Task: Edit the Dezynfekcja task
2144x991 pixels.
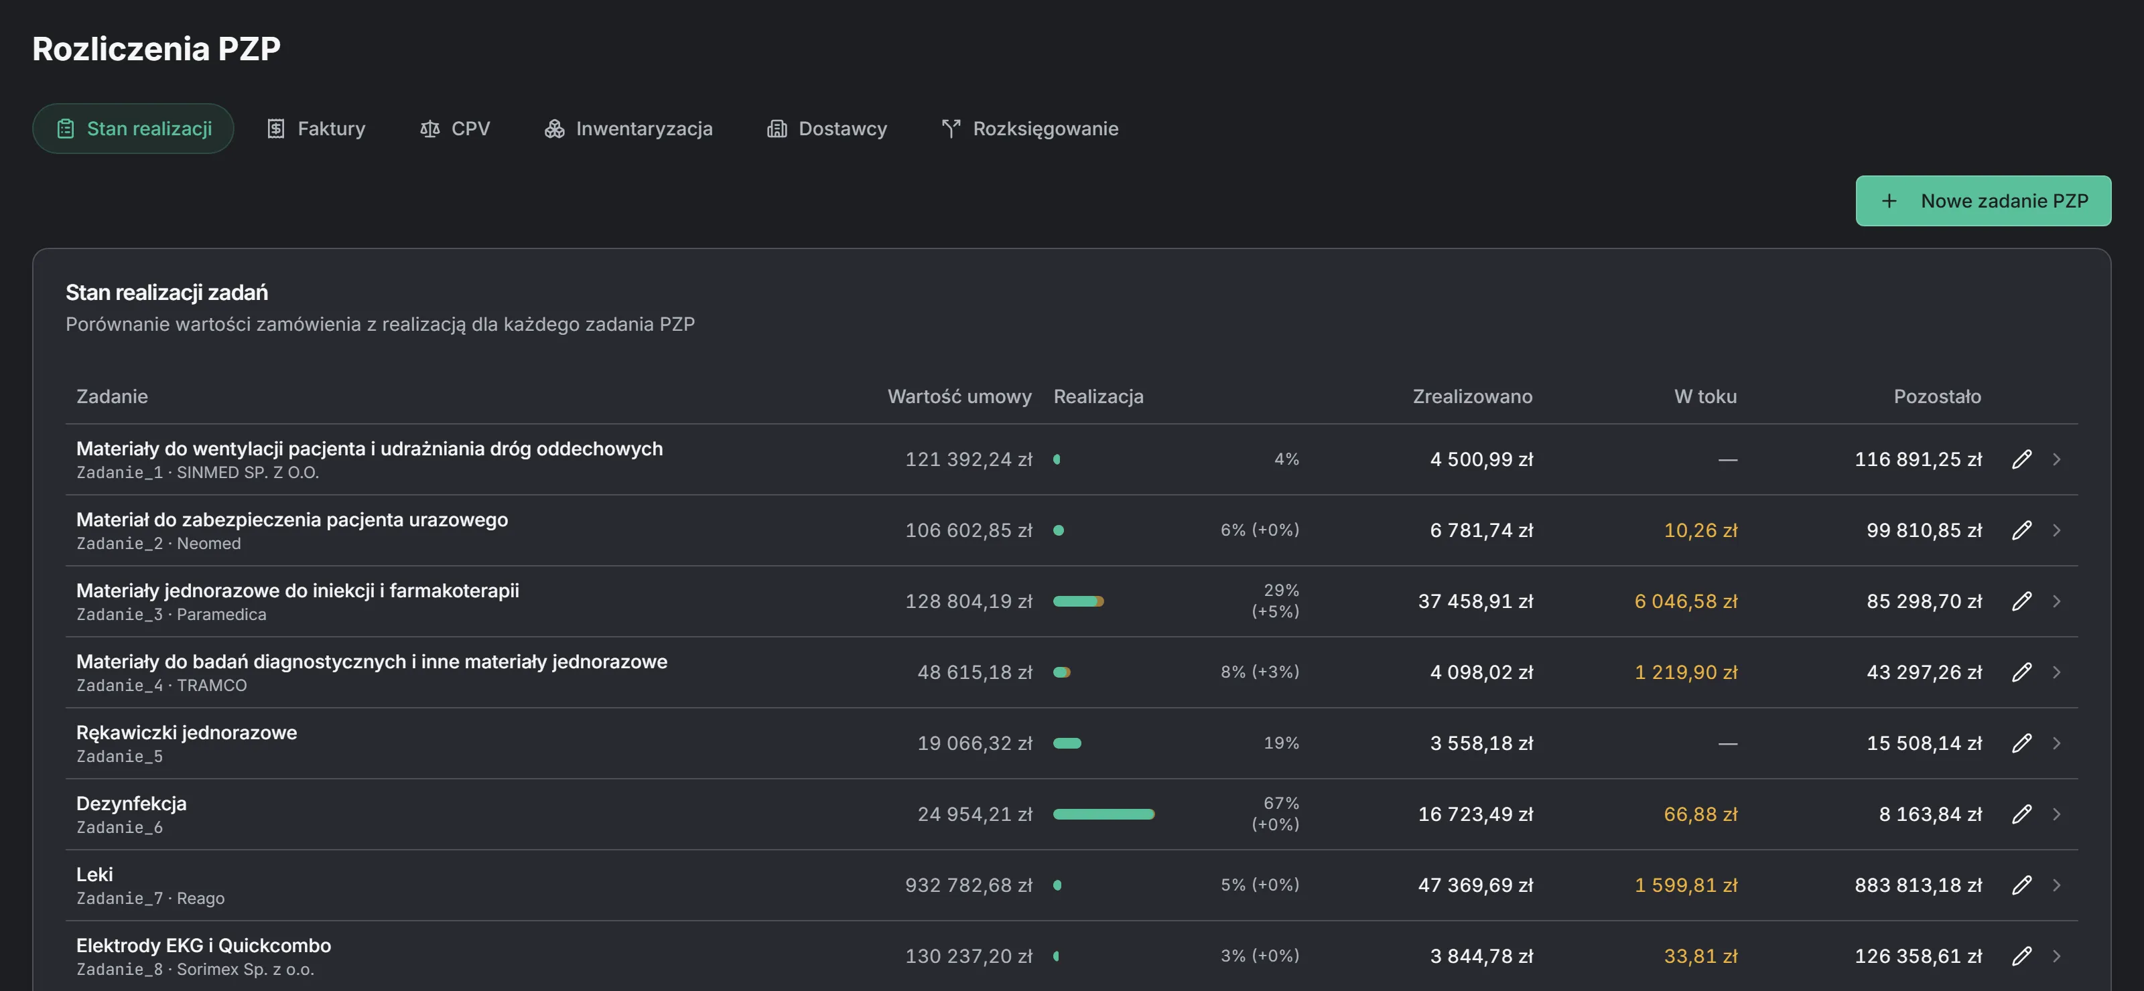Action: click(x=2021, y=814)
